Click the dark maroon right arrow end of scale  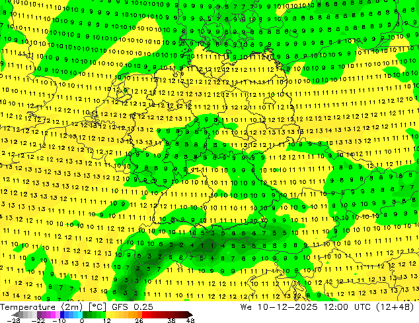[x=190, y=314]
